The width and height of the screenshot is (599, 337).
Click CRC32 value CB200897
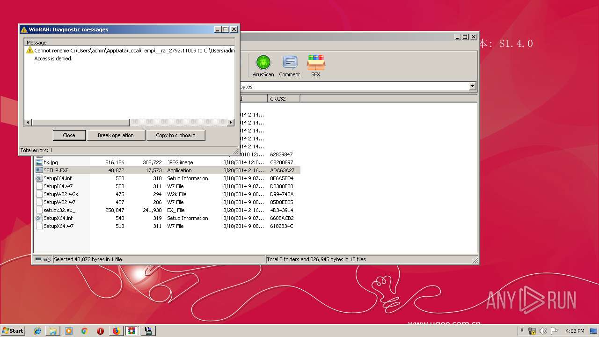282,162
